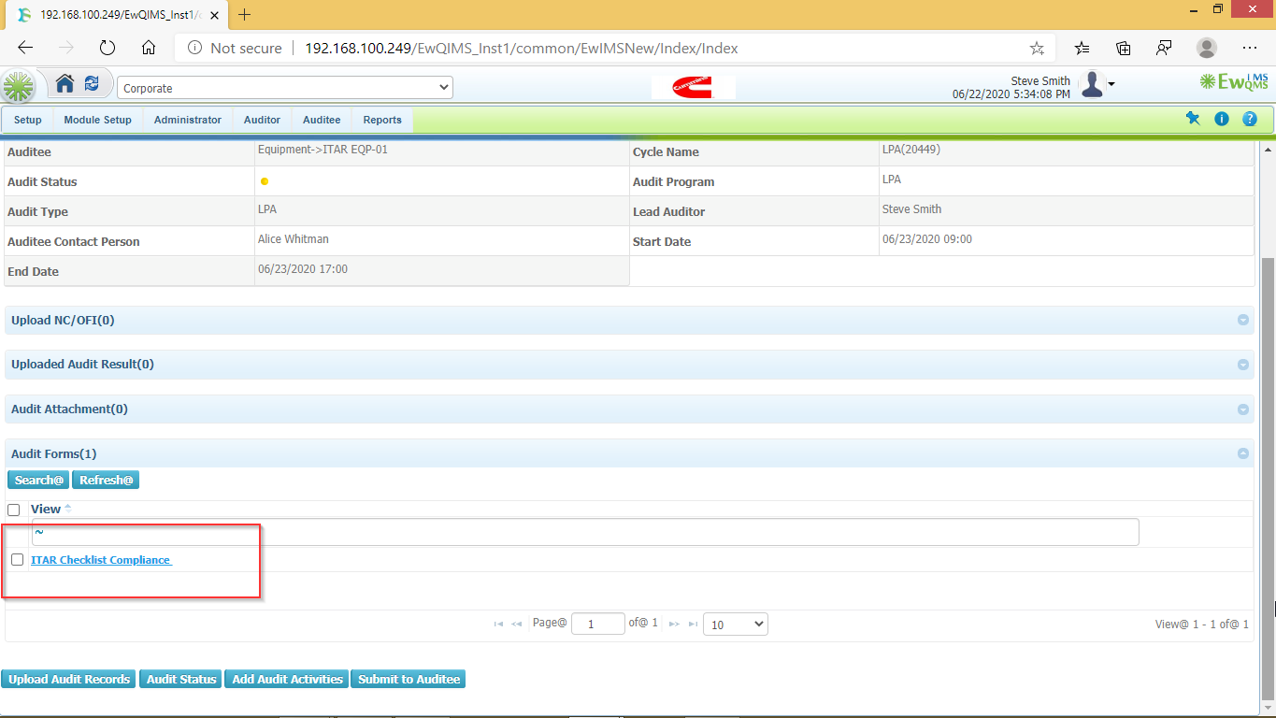The image size is (1276, 718).
Task: Open the Auditor menu
Action: pos(262,120)
